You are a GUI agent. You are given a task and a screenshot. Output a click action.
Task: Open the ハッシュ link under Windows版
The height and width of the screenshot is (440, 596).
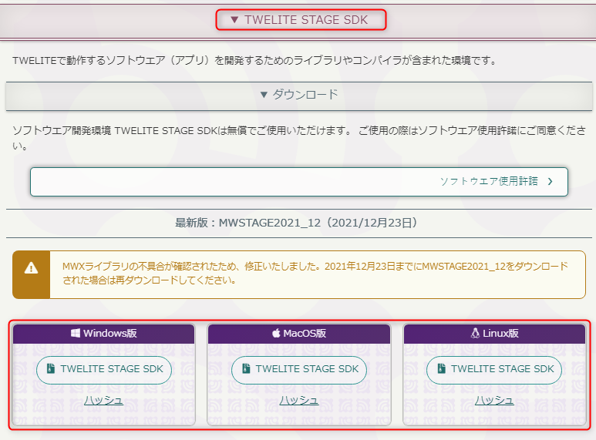pyautogui.click(x=104, y=400)
